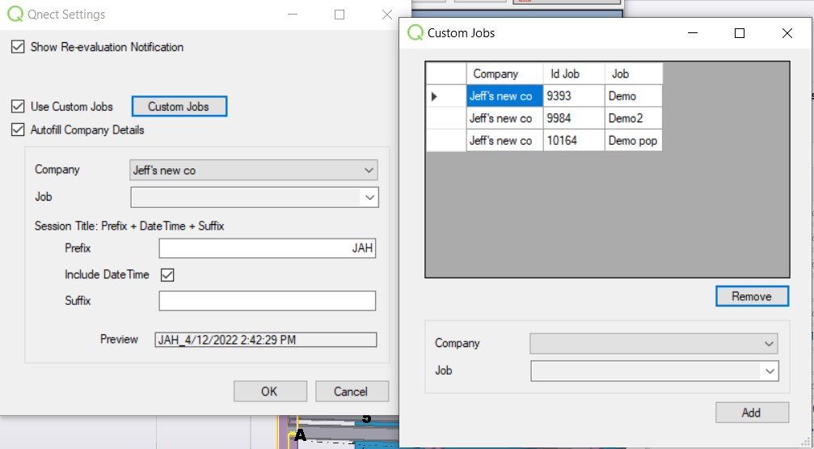This screenshot has width=814, height=449.
Task: Click Qnect logo icon in Qnect Settings title
Action: 15,14
